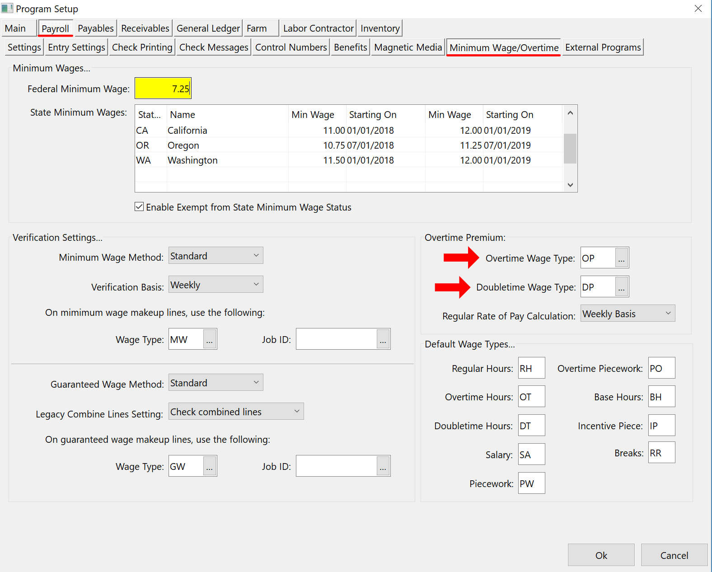712x572 pixels.
Task: Switch to the General Ledger tab
Action: [x=208, y=28]
